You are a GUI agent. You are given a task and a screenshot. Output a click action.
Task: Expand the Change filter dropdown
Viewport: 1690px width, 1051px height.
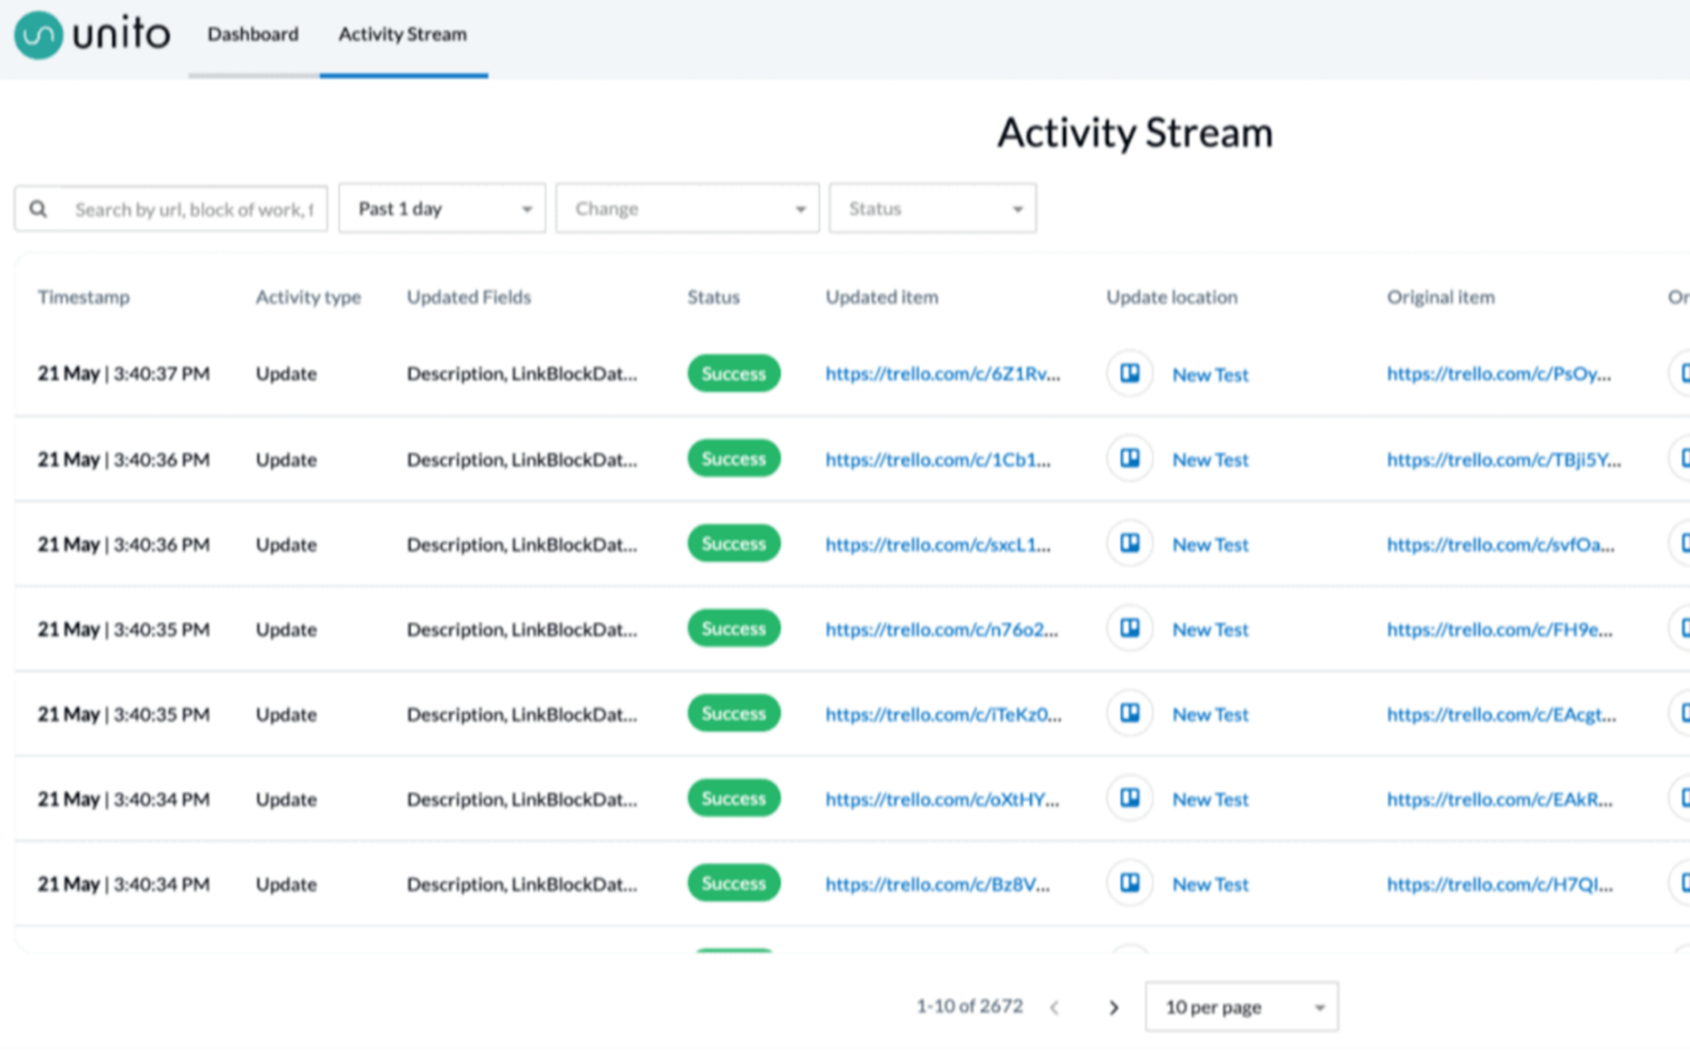click(687, 208)
